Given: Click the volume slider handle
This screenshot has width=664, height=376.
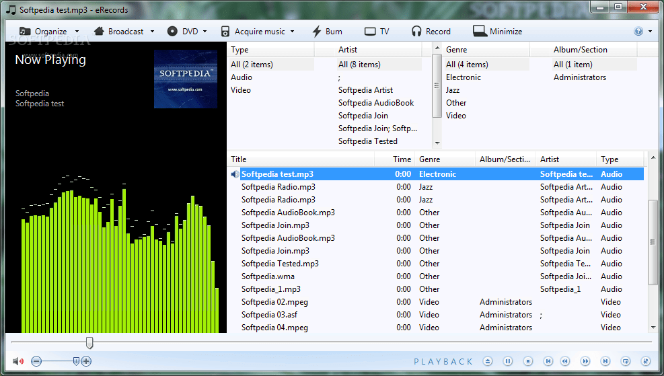Looking at the screenshot, I should tap(76, 361).
